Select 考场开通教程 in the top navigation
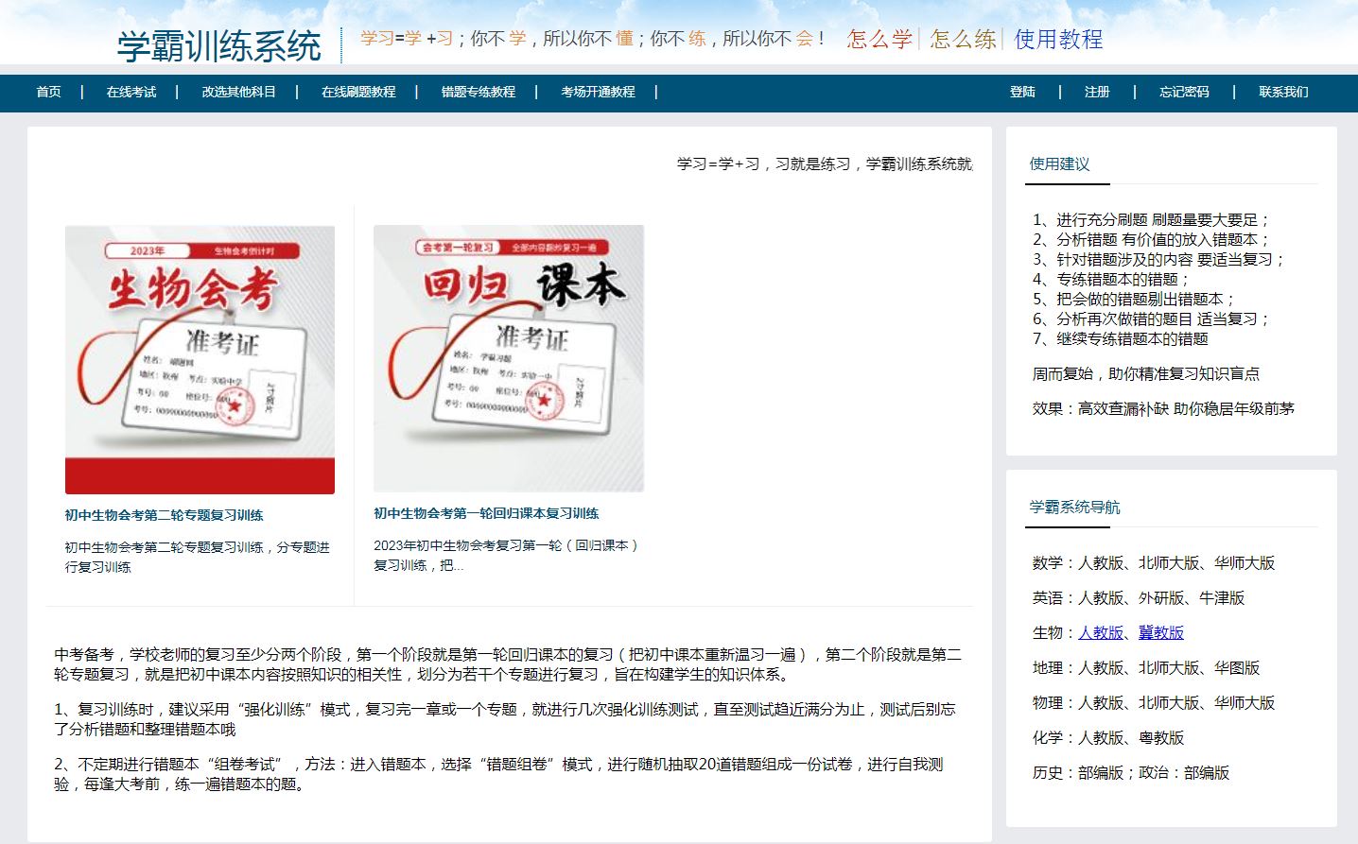This screenshot has width=1358, height=844. (x=597, y=92)
